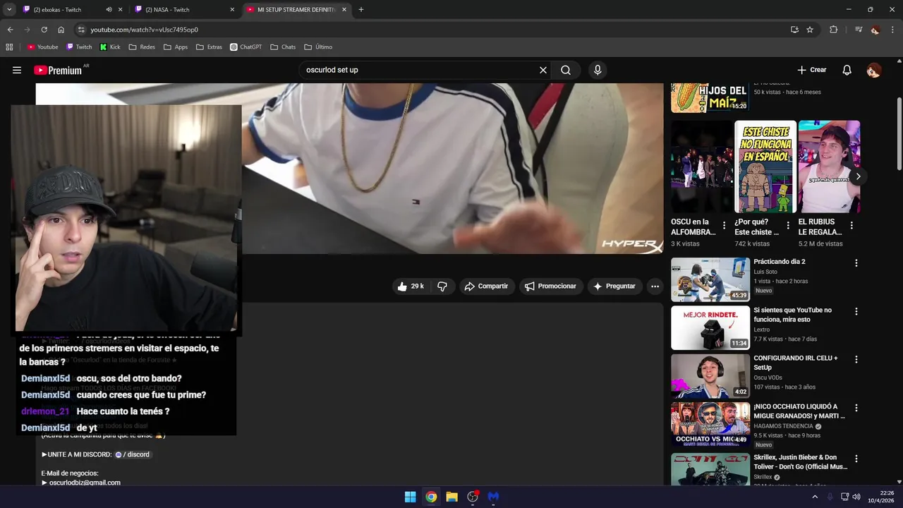Viewport: 903px width, 508px height.
Task: Show next Shorts with the arrow
Action: (x=858, y=176)
